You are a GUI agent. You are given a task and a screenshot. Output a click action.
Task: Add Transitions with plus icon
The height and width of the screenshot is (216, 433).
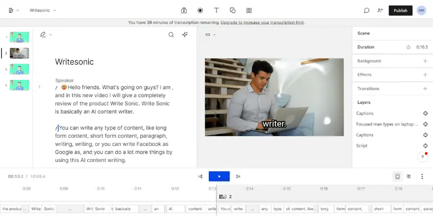[425, 89]
